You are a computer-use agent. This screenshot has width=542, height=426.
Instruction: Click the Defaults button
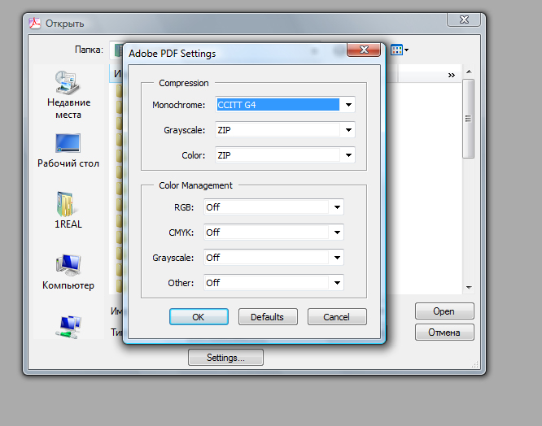pos(268,317)
